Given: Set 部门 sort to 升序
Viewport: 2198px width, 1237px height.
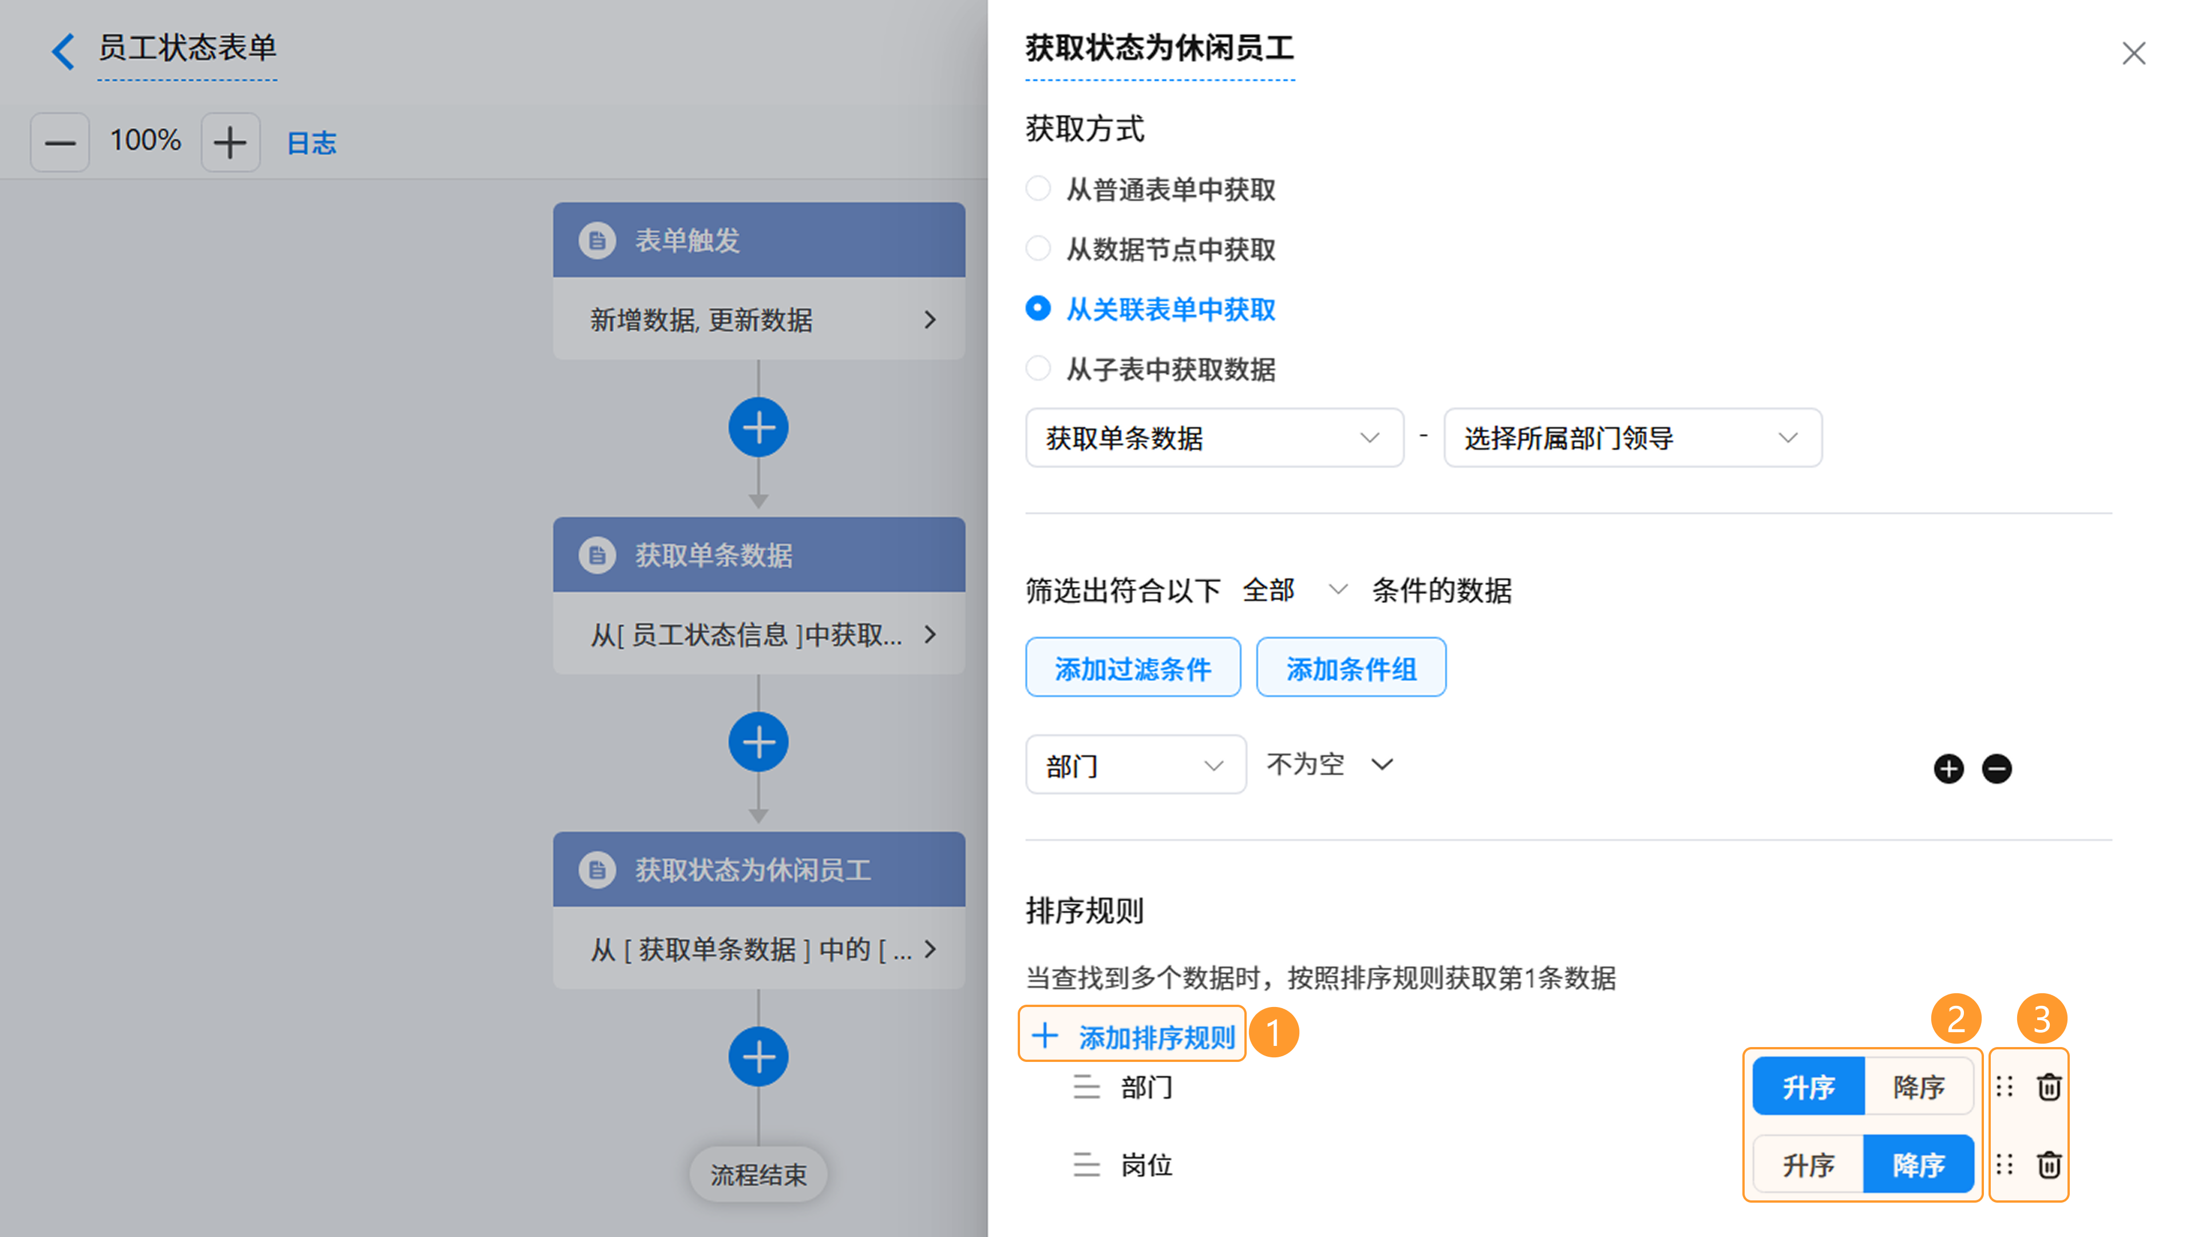Looking at the screenshot, I should [1808, 1086].
